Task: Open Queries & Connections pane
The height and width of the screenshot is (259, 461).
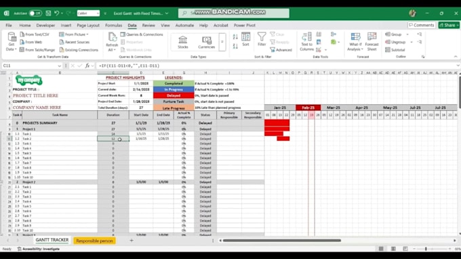Action: click(x=142, y=34)
